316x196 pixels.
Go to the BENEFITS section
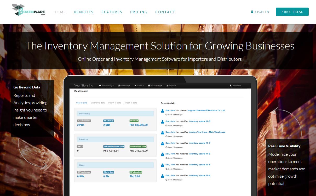tap(84, 12)
